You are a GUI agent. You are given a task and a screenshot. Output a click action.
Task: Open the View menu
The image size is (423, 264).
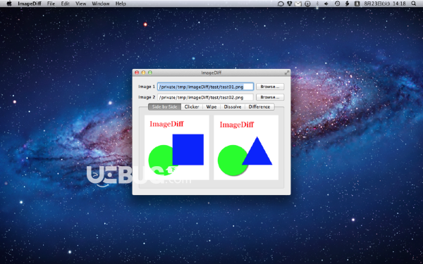[x=80, y=4]
